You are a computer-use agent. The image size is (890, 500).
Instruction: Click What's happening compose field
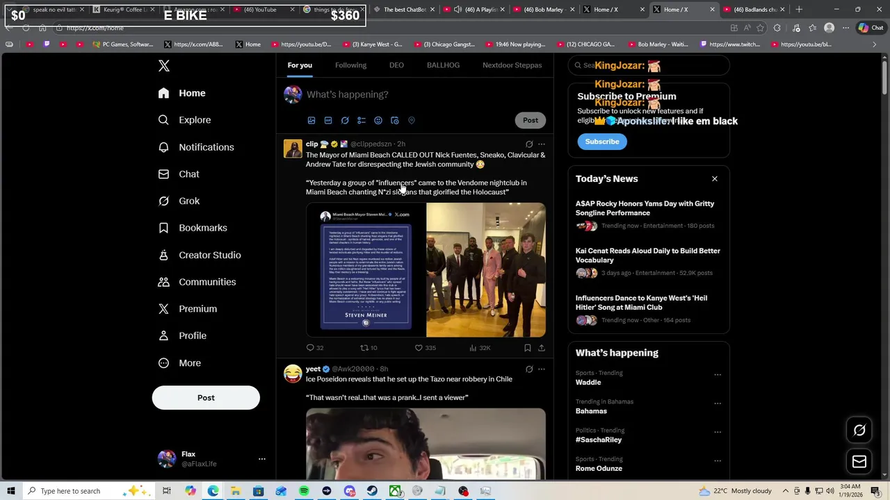coord(426,94)
